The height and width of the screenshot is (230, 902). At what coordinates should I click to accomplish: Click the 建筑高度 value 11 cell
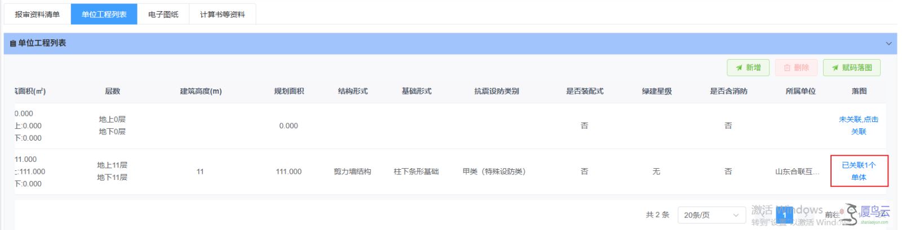(x=200, y=172)
